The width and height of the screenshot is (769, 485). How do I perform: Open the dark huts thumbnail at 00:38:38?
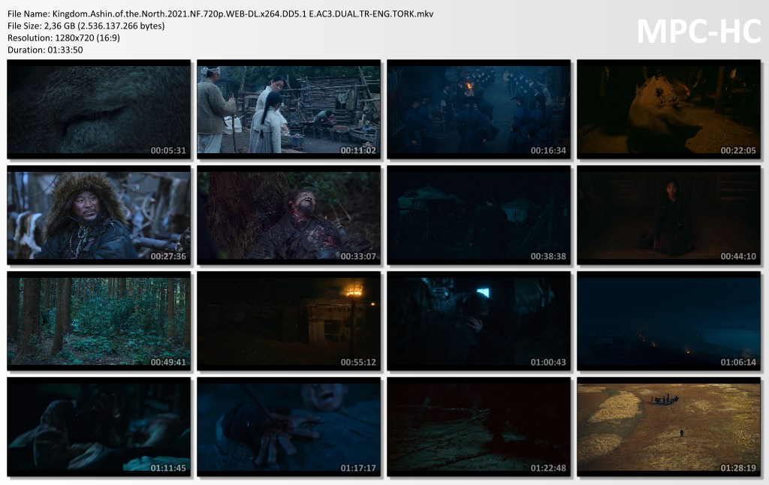479,215
